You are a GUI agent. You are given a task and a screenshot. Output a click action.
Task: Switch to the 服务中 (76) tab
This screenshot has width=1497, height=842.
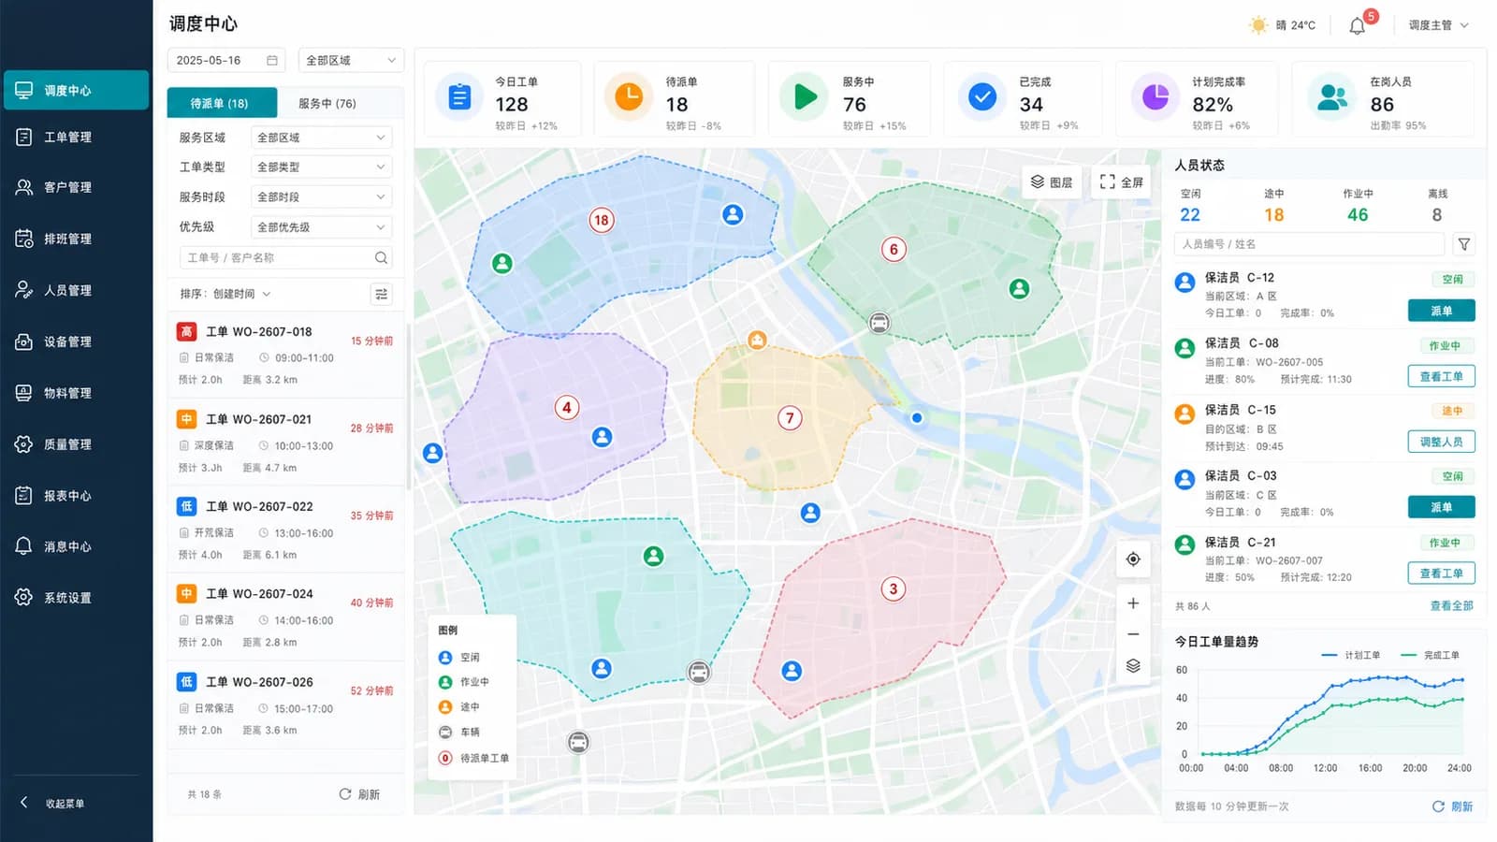pos(327,103)
